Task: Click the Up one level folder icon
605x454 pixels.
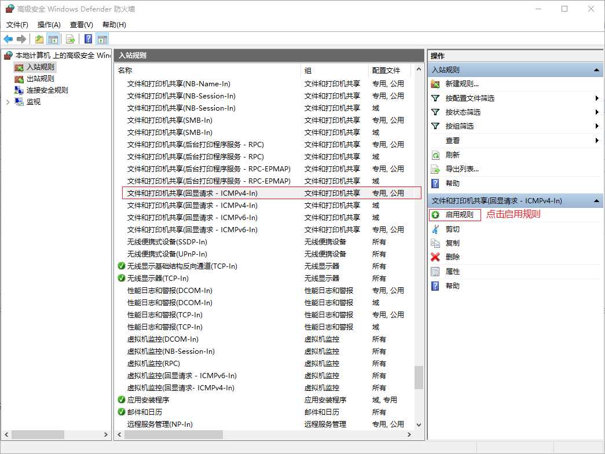Action: click(x=39, y=39)
